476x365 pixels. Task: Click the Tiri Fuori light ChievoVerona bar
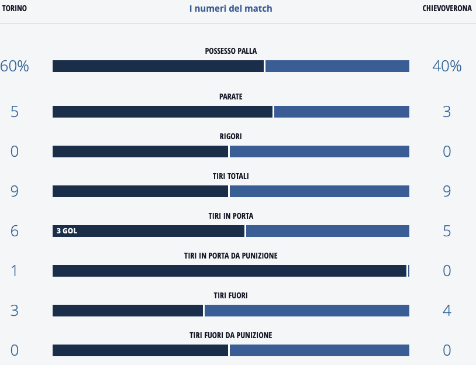306,311
